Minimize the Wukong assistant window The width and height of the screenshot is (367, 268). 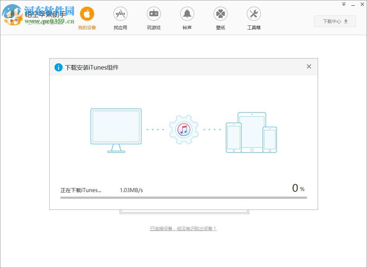pyautogui.click(x=353, y=5)
